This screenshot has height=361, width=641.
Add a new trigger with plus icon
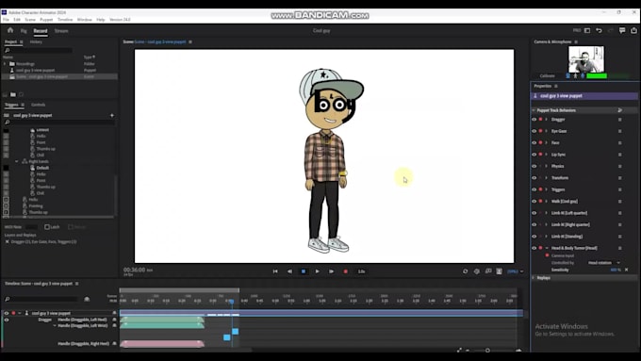[111, 115]
